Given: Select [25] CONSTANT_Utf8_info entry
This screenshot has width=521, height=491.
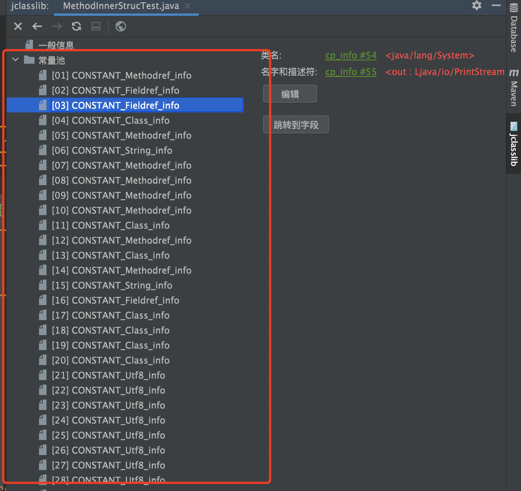Looking at the screenshot, I should [x=108, y=435].
